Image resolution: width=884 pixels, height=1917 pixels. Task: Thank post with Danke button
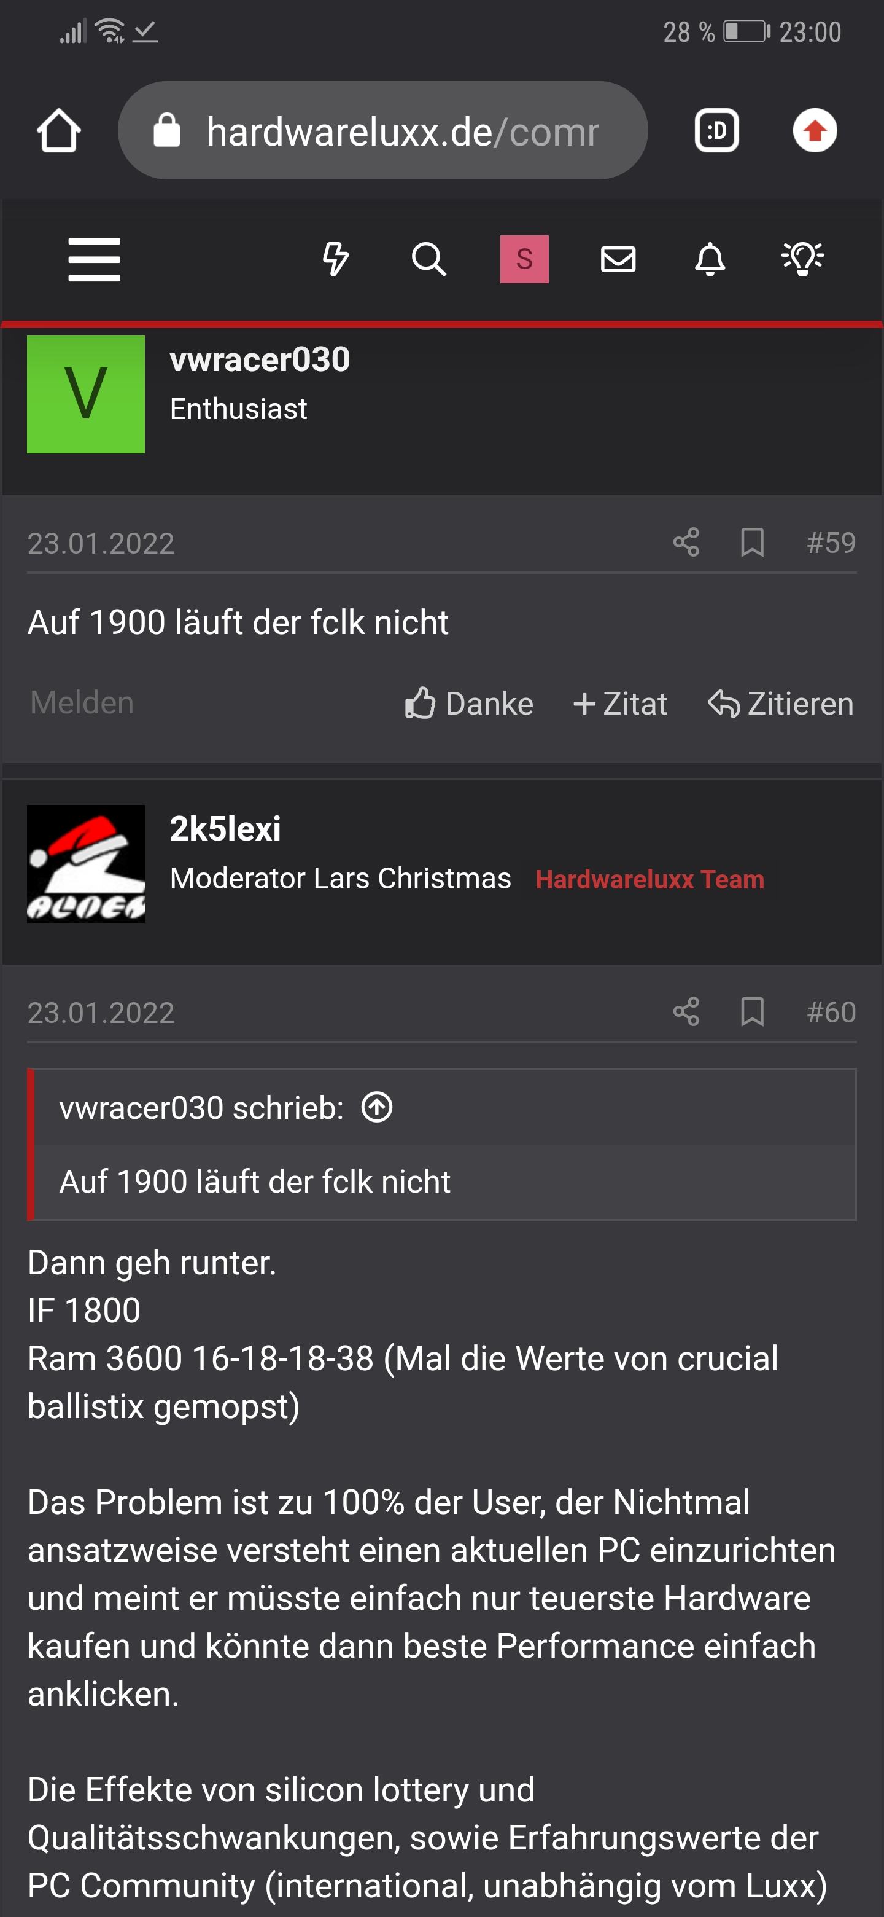click(469, 704)
